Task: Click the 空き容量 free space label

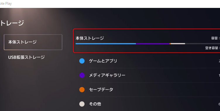Action: [x=212, y=48]
